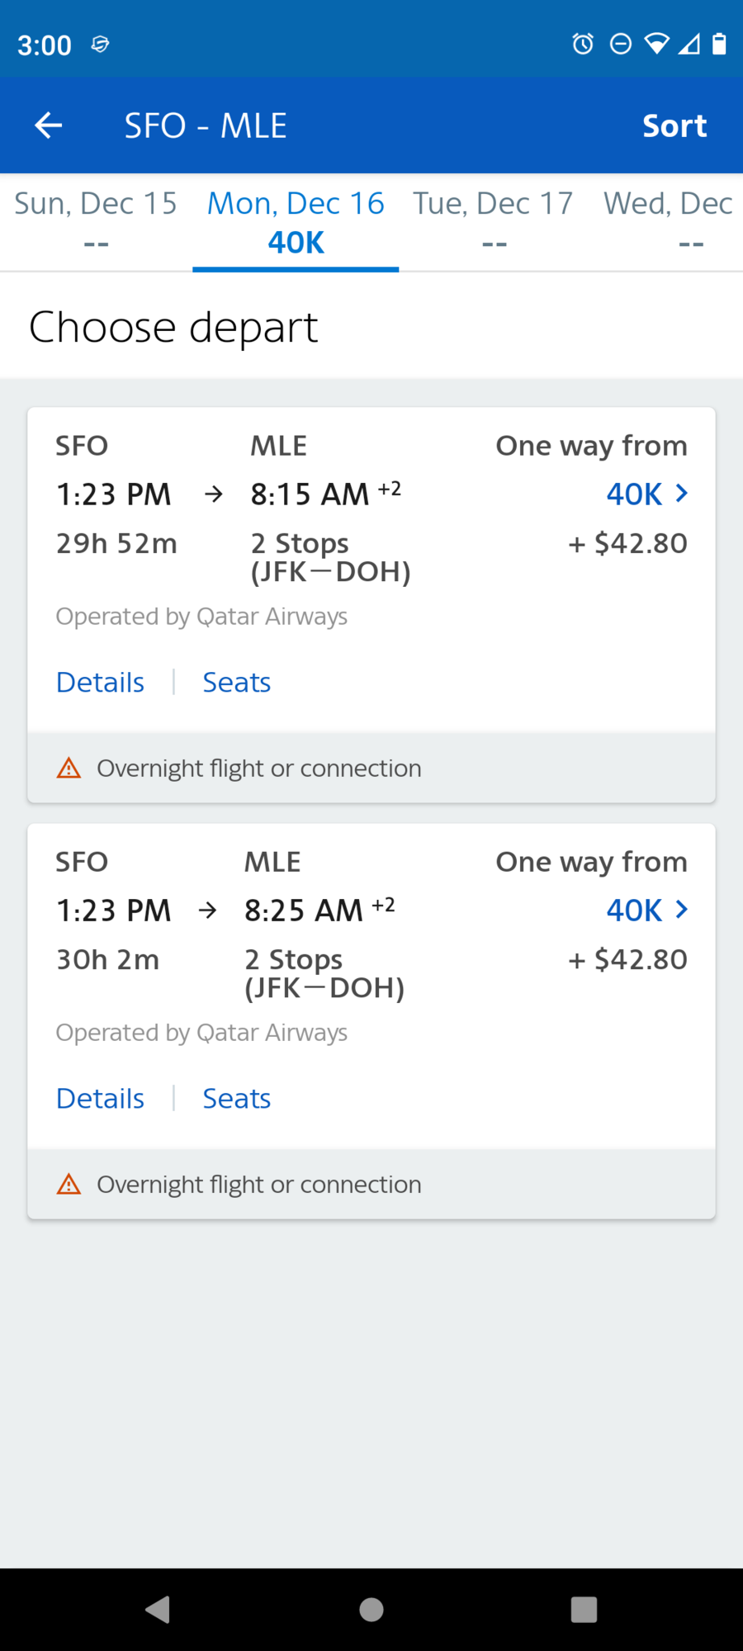Viewport: 743px width, 1651px height.
Task: View Seats for the 29h 52m flight
Action: coord(236,683)
